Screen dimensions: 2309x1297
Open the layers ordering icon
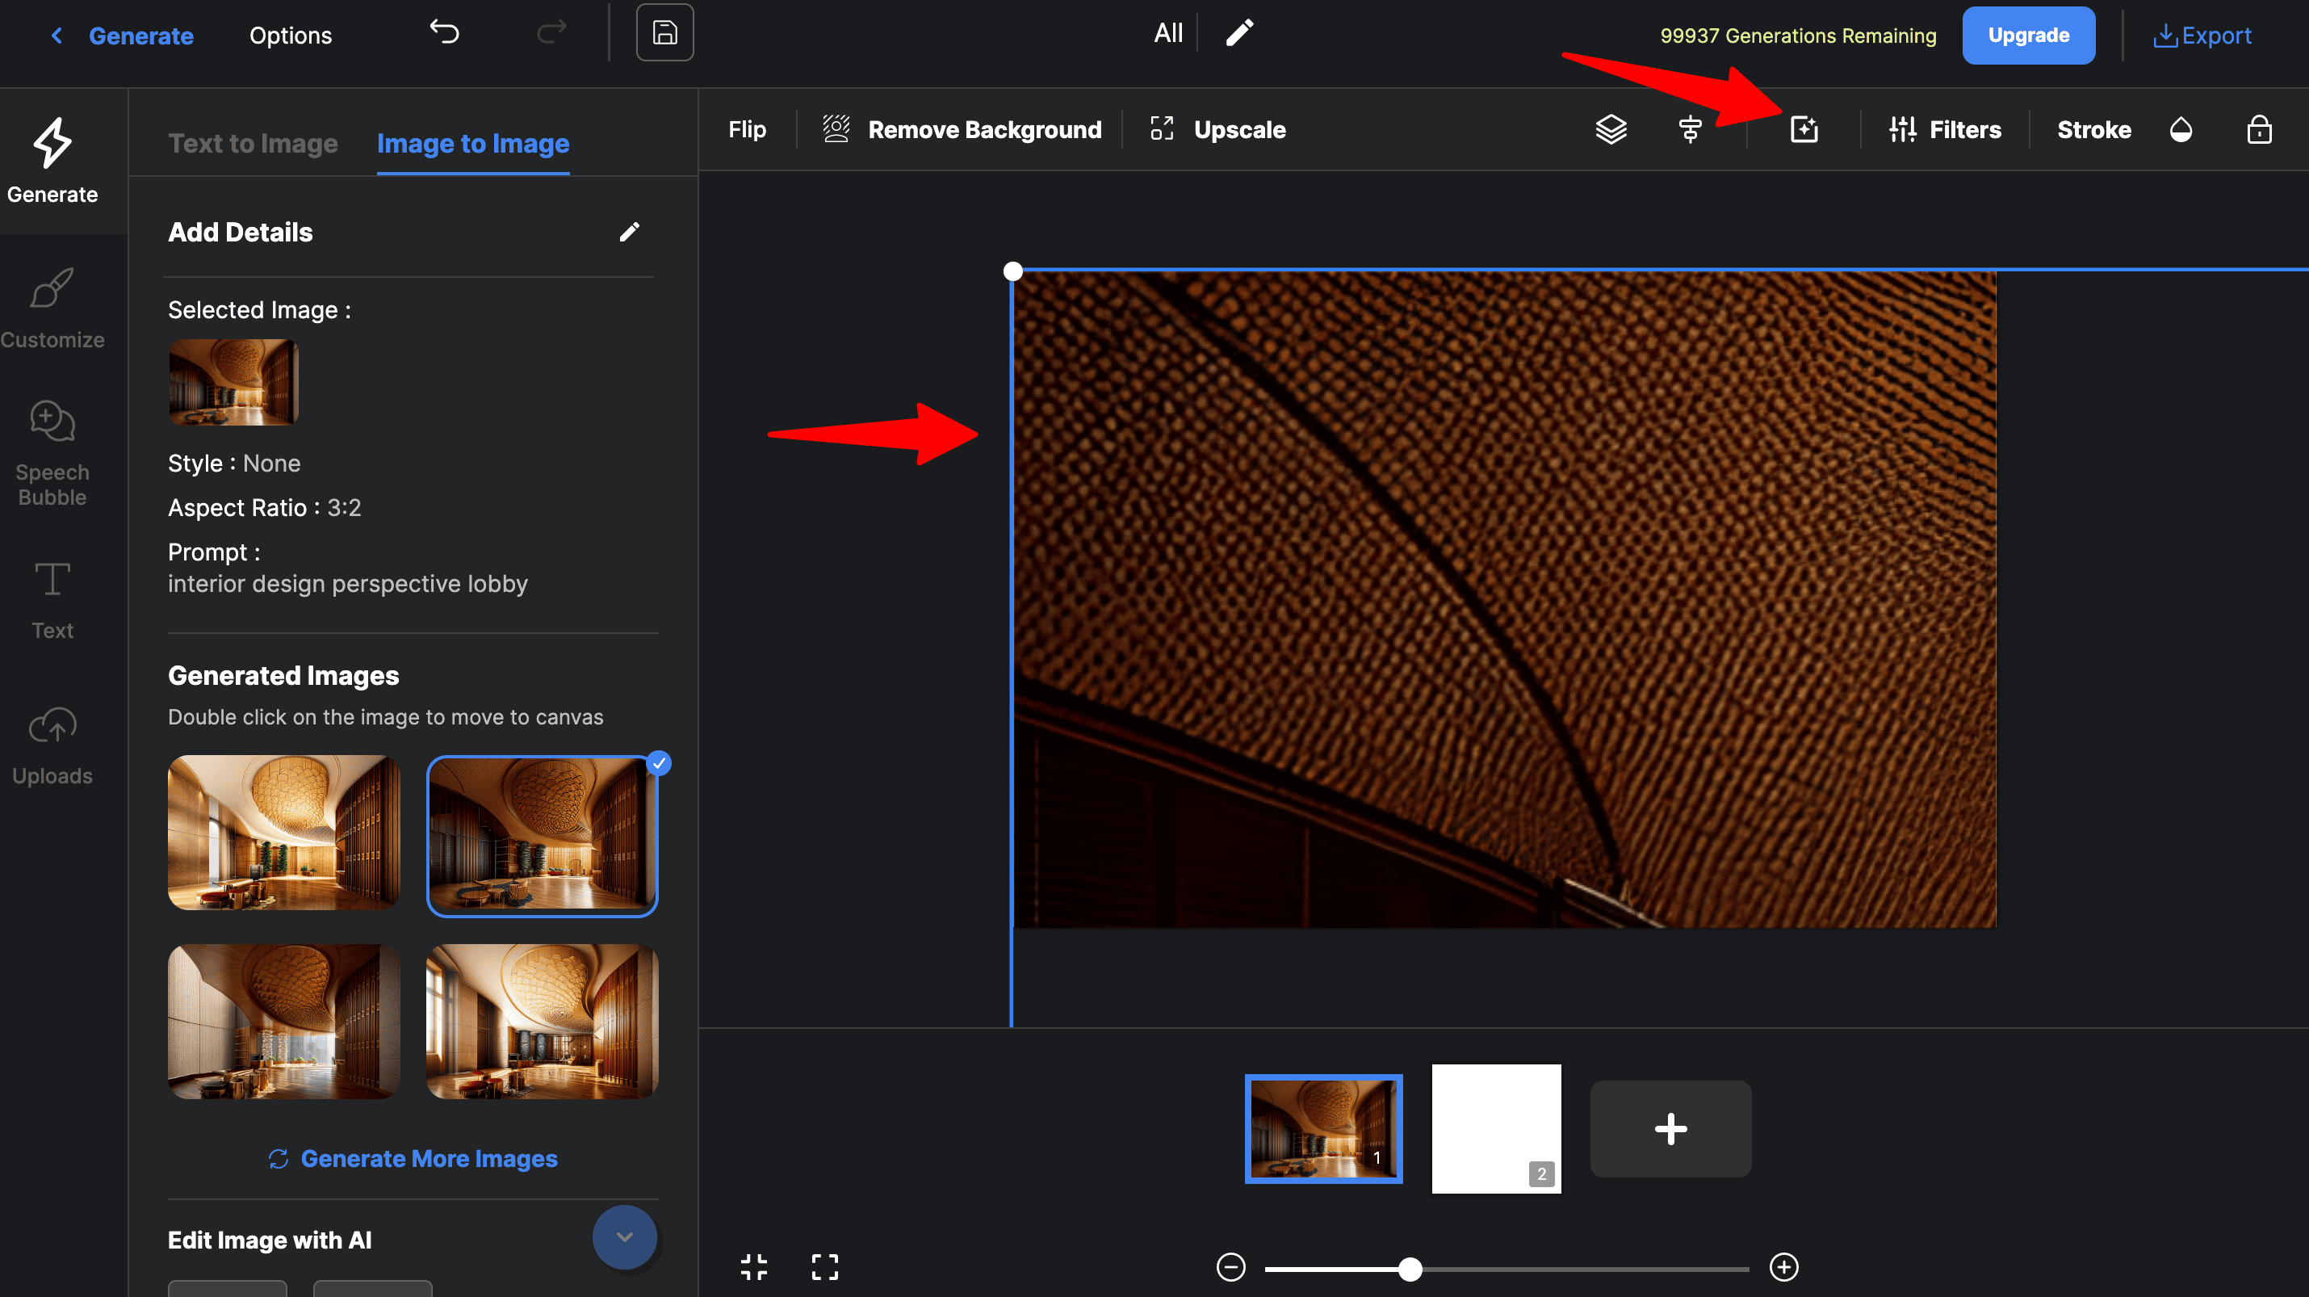click(1611, 129)
